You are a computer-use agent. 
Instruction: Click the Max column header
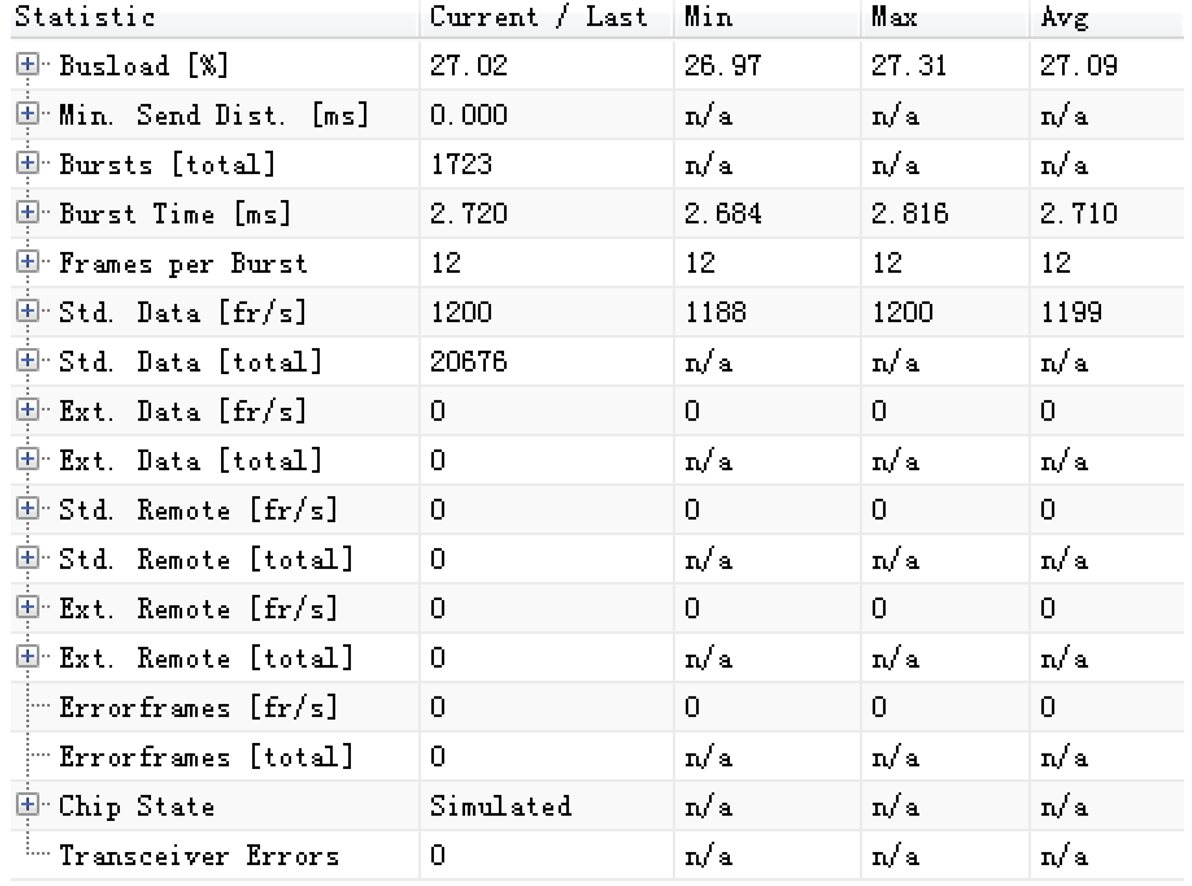pos(894,17)
